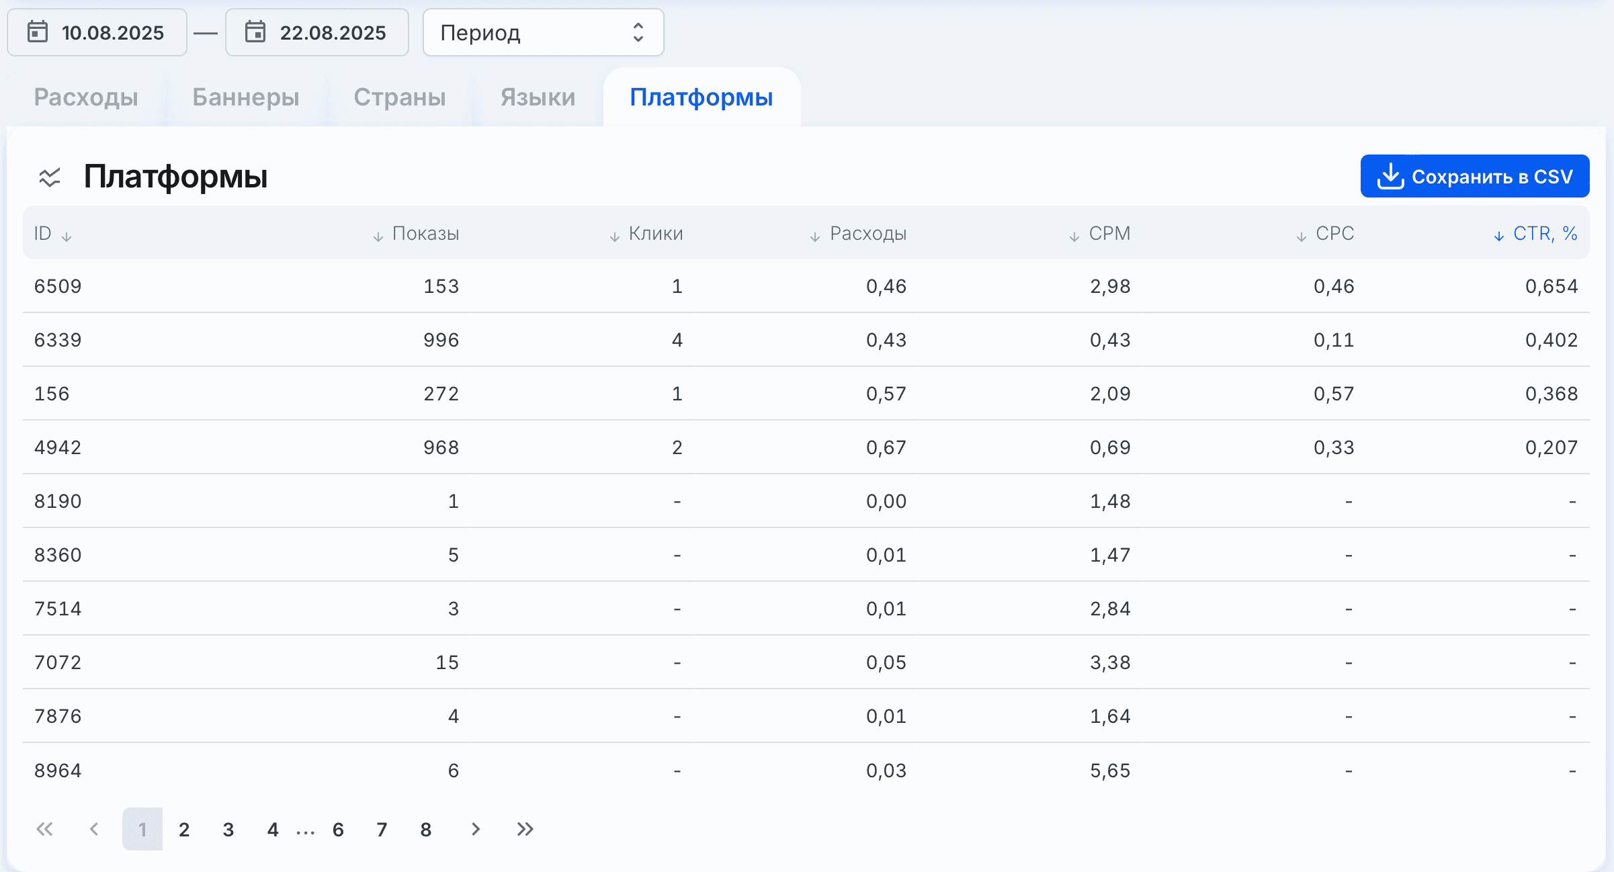Click the up-down chevron in the Период selector
Screen dimensions: 1614x872
[x=638, y=32]
